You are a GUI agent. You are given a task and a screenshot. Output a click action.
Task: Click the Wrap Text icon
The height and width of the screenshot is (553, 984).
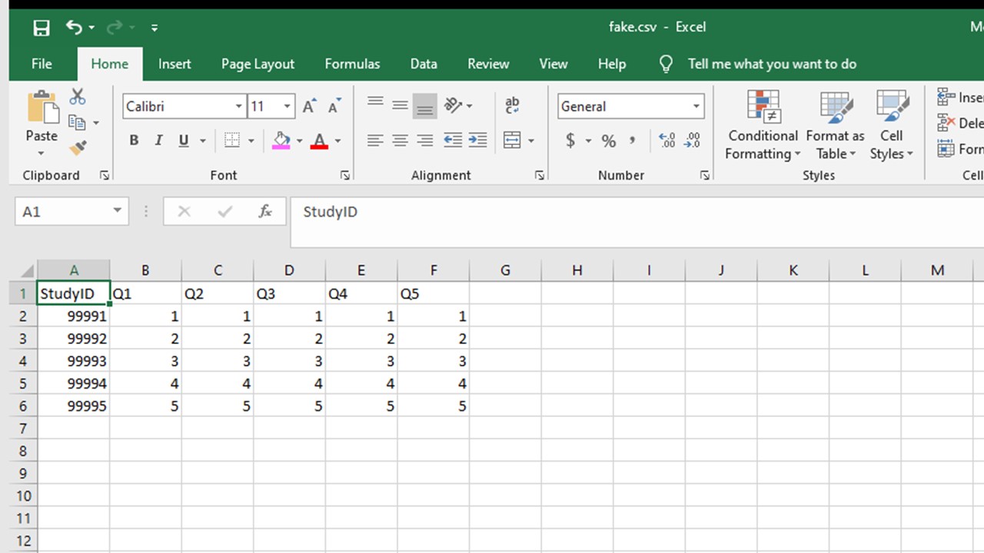click(512, 105)
